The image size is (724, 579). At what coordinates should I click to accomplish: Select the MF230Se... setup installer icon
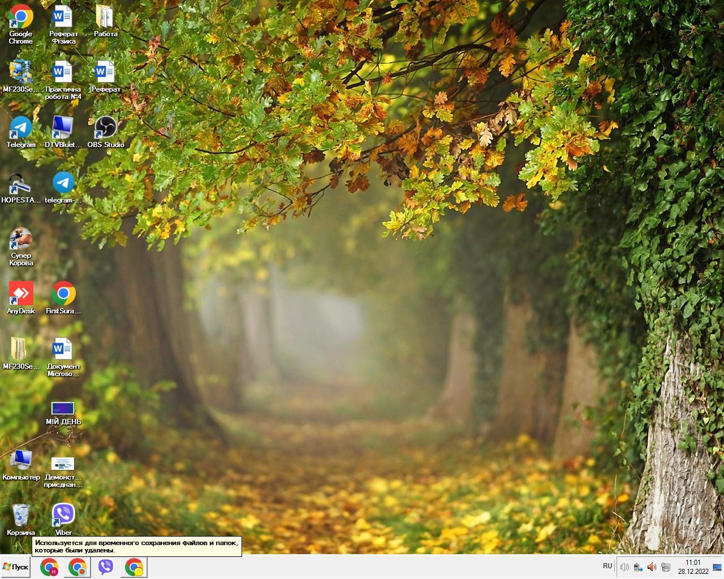point(21,76)
